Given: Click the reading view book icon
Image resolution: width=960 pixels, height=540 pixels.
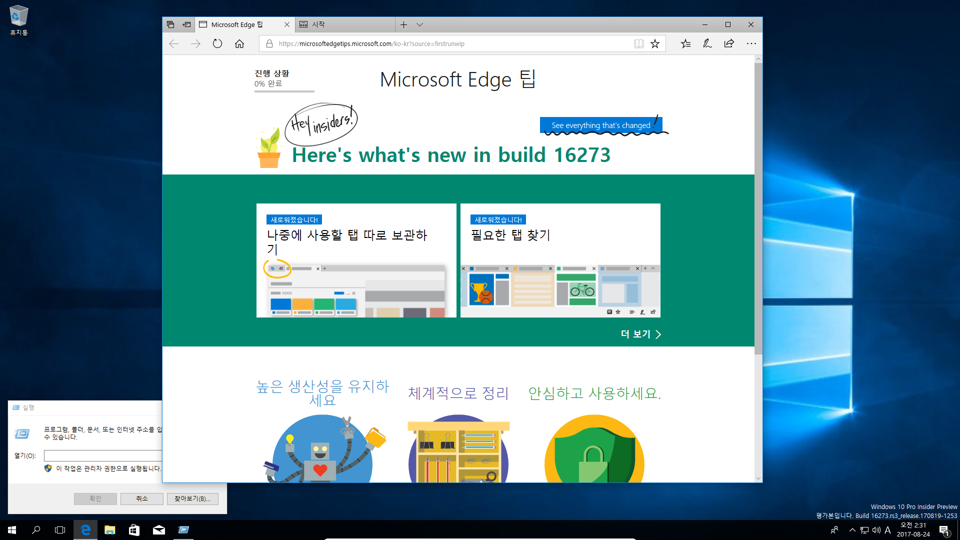Looking at the screenshot, I should click(637, 43).
